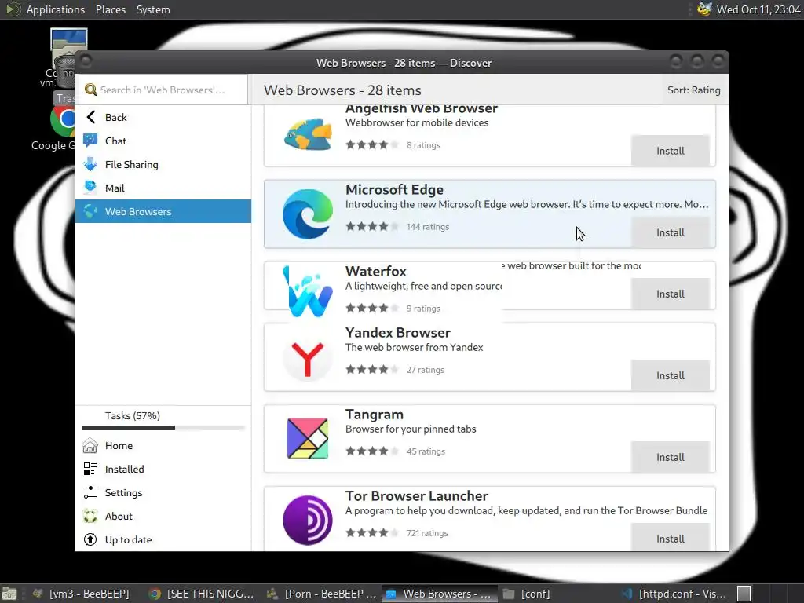Go back using the Back arrow icon

pyautogui.click(x=91, y=118)
